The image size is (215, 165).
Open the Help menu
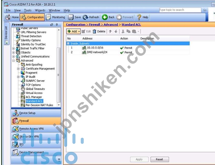(x=67, y=11)
